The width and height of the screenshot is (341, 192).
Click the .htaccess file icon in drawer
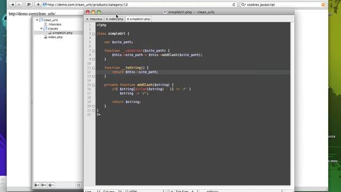(x=46, y=25)
